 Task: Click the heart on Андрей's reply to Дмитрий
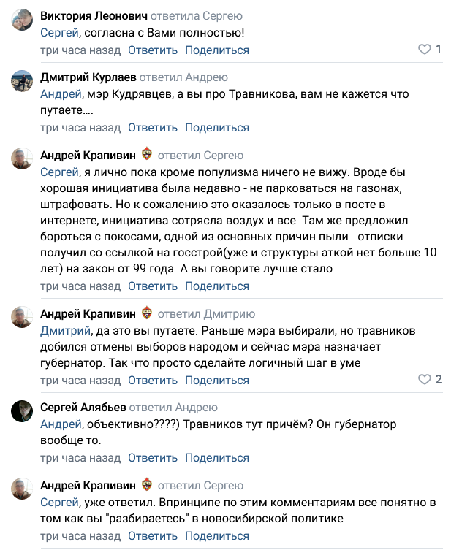425,380
